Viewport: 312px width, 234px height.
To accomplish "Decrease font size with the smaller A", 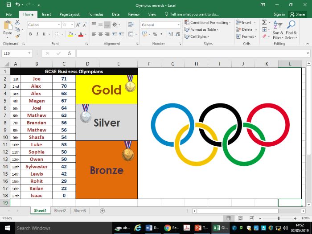I will [x=85, y=25].
